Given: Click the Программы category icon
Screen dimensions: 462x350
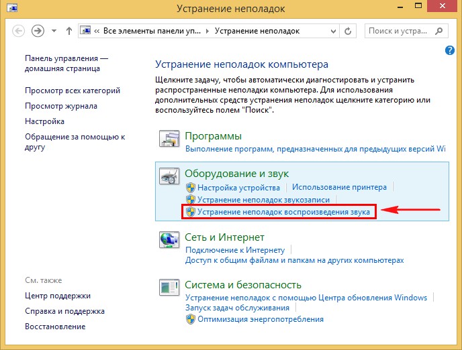Looking at the screenshot, I should (x=169, y=139).
